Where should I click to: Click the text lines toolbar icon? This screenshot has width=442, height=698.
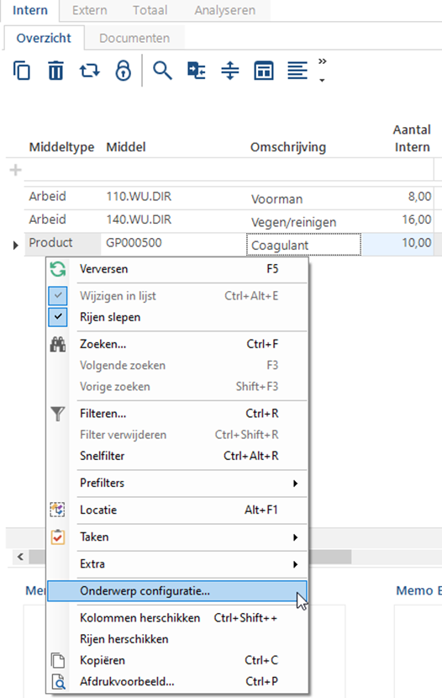[297, 71]
